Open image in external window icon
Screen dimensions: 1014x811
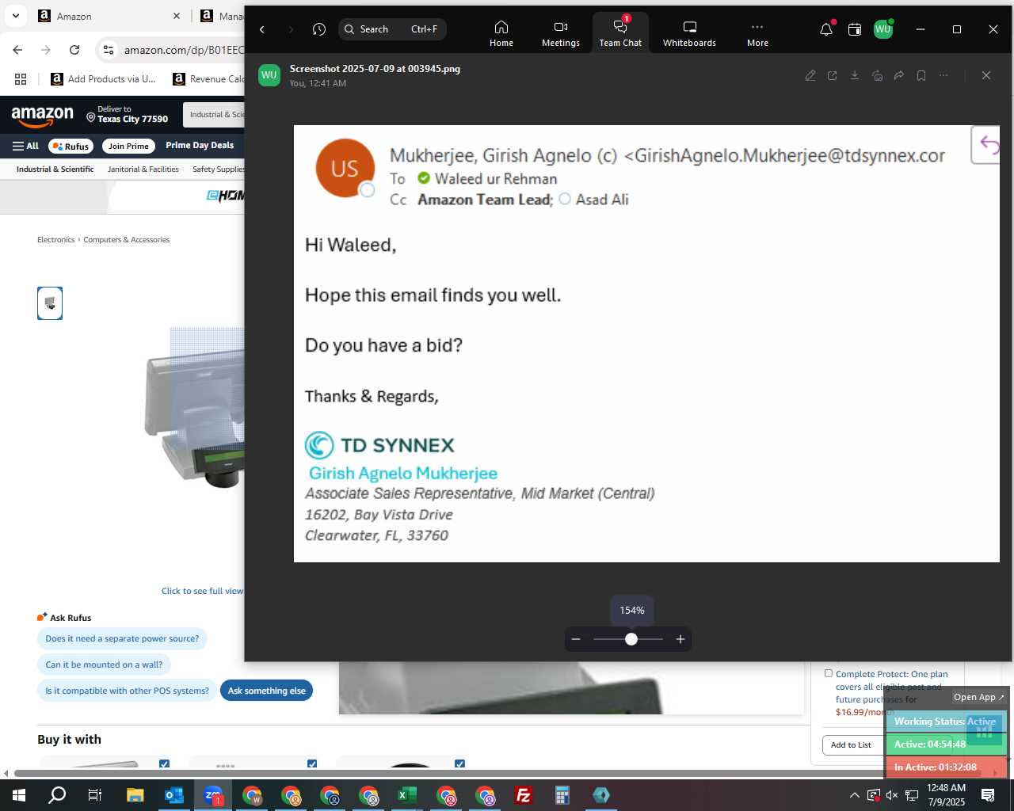tap(833, 75)
